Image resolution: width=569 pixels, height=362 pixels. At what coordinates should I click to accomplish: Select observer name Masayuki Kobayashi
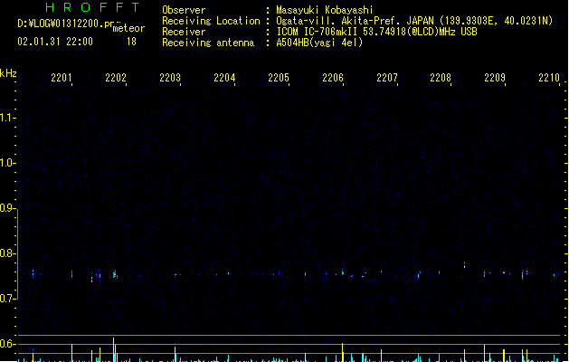[325, 10]
